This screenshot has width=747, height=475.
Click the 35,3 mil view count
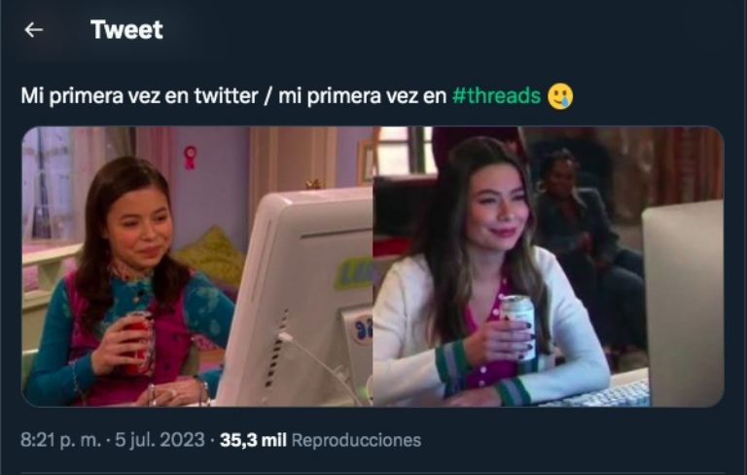[x=253, y=440]
